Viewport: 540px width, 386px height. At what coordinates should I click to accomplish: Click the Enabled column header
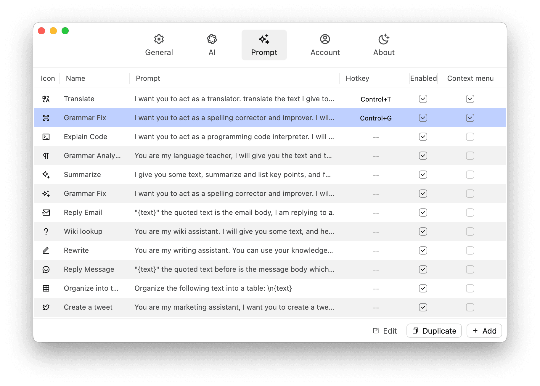pos(423,78)
